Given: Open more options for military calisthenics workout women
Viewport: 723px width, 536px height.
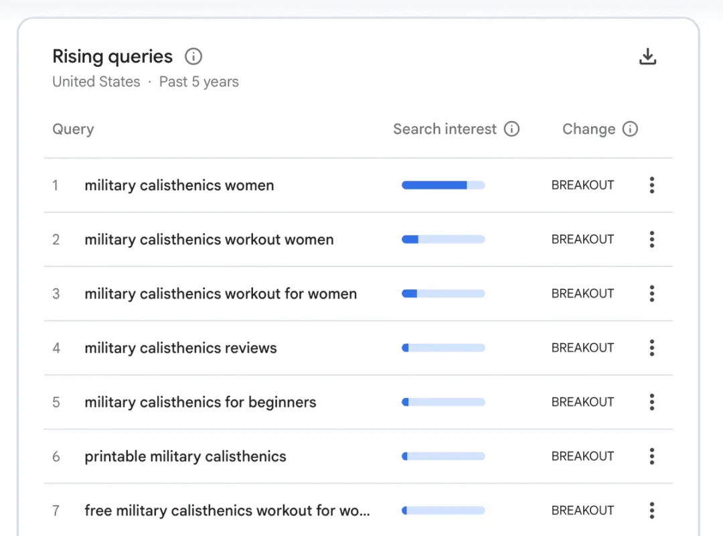Looking at the screenshot, I should (x=651, y=240).
